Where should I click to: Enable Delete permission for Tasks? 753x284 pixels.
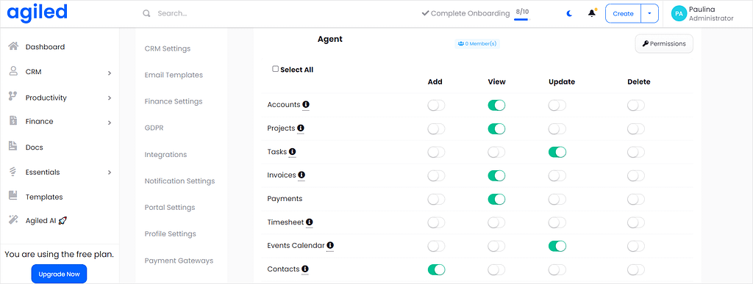coord(636,153)
